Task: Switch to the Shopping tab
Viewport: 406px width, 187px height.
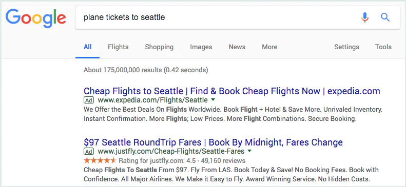Action: coord(159,47)
